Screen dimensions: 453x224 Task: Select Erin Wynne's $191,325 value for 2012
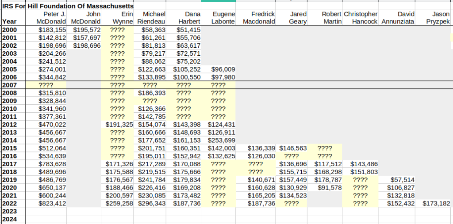click(117, 125)
